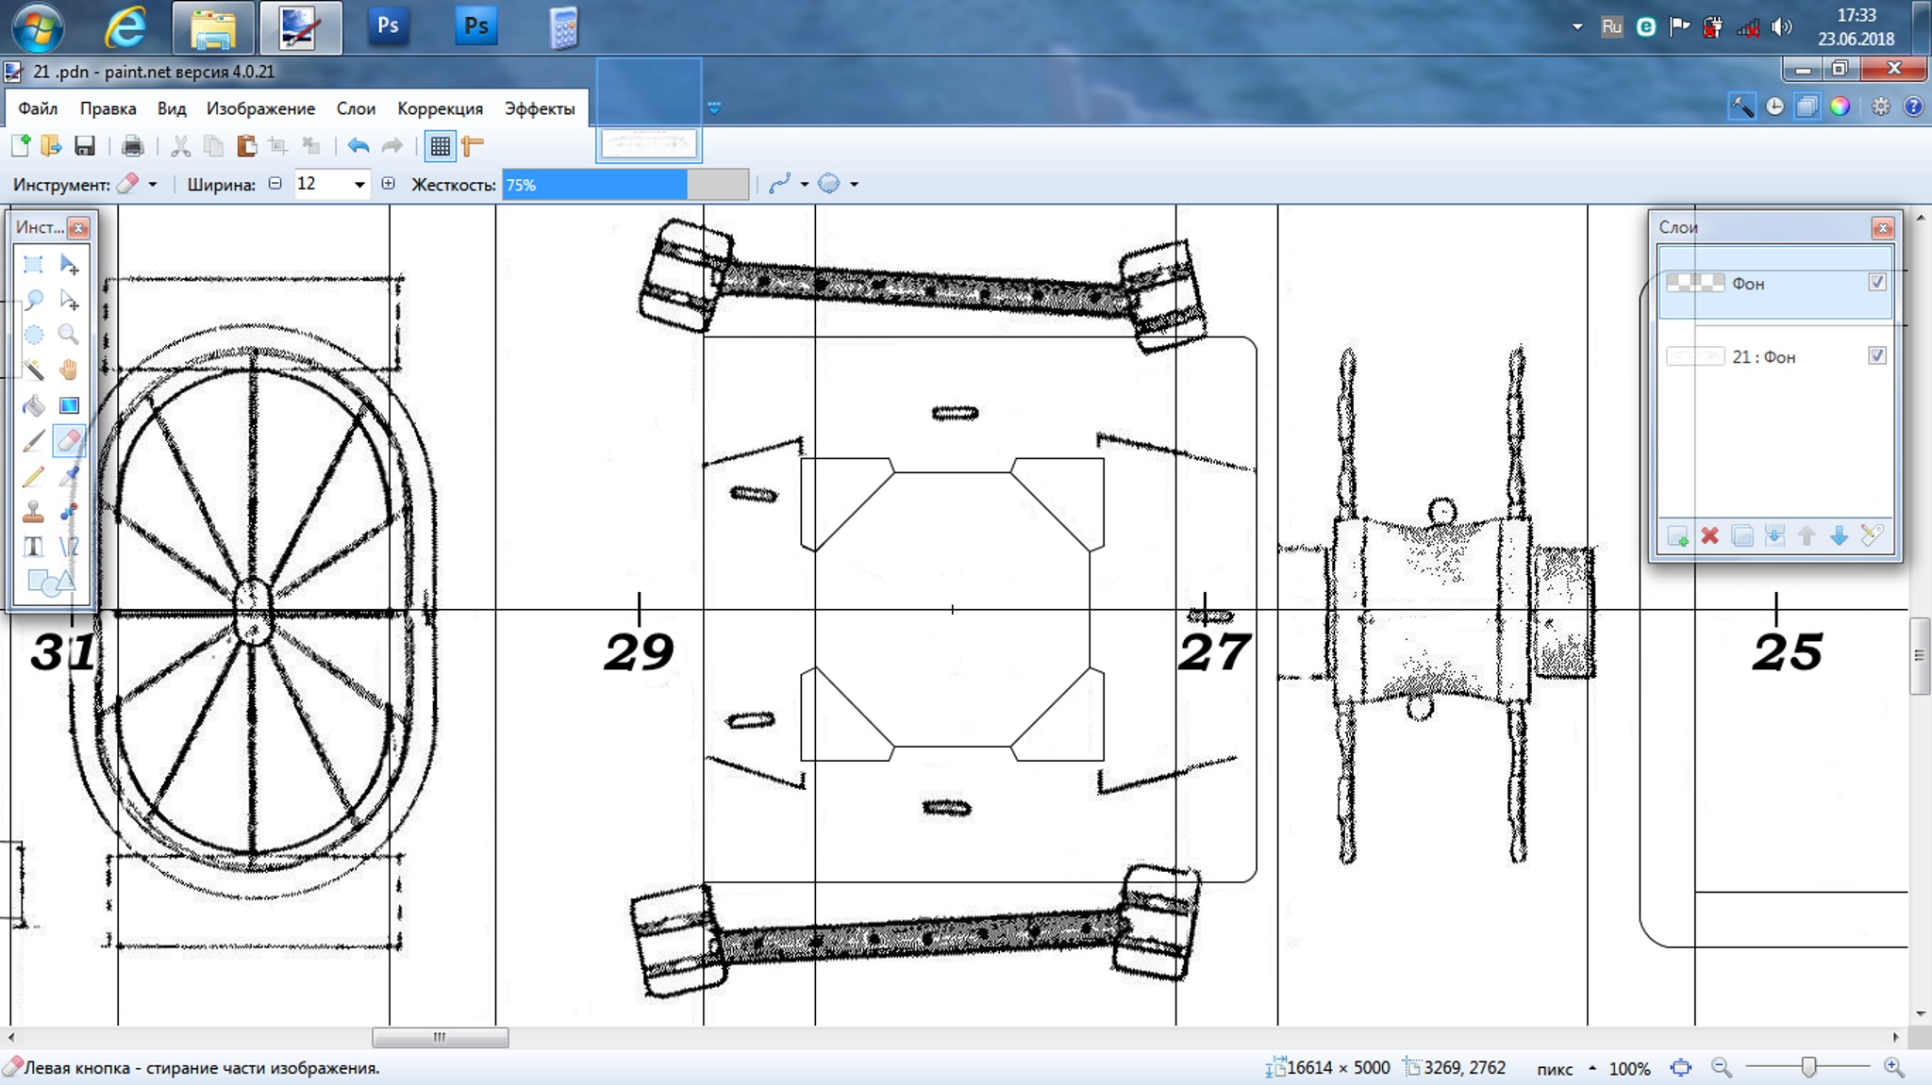The height and width of the screenshot is (1085, 1932).
Task: Click zoom out magnifier in status bar
Action: (1722, 1067)
